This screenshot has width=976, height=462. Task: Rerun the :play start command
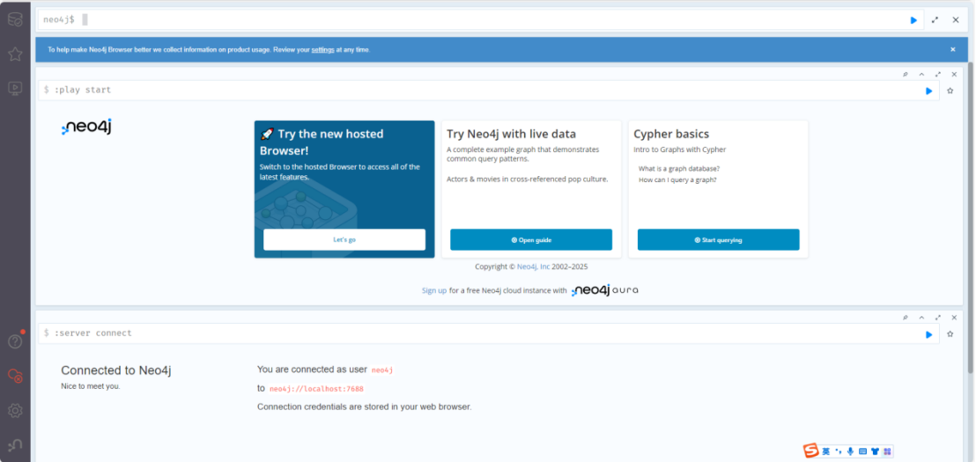pos(928,91)
